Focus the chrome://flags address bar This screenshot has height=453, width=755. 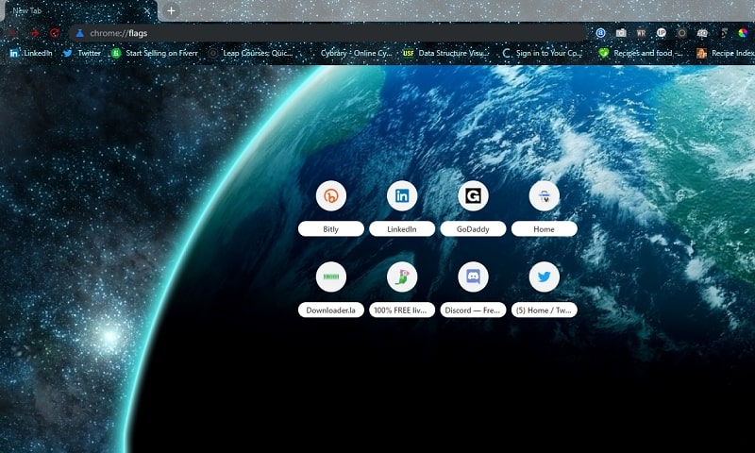tap(327, 33)
